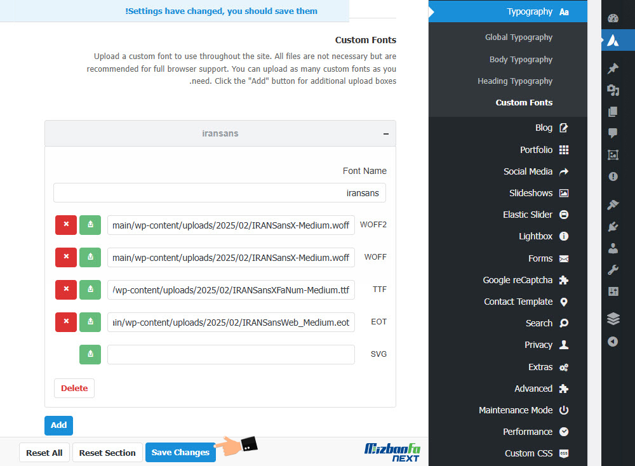Open the Plugins plug icon
The image size is (635, 466).
pyautogui.click(x=613, y=226)
